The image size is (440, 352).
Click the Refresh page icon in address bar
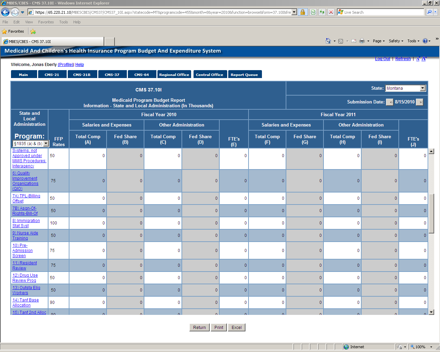322,12
